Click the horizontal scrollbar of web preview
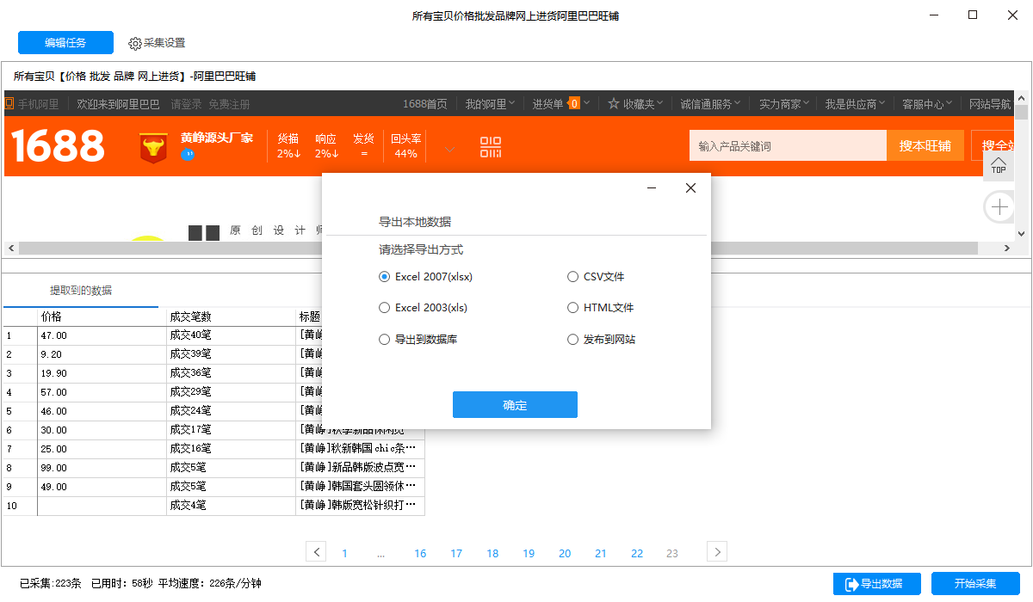 tap(498, 249)
